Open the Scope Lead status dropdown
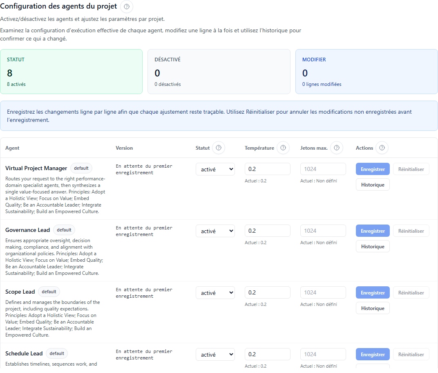This screenshot has width=438, height=373. click(215, 292)
